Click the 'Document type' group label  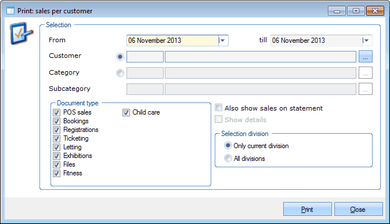click(78, 103)
